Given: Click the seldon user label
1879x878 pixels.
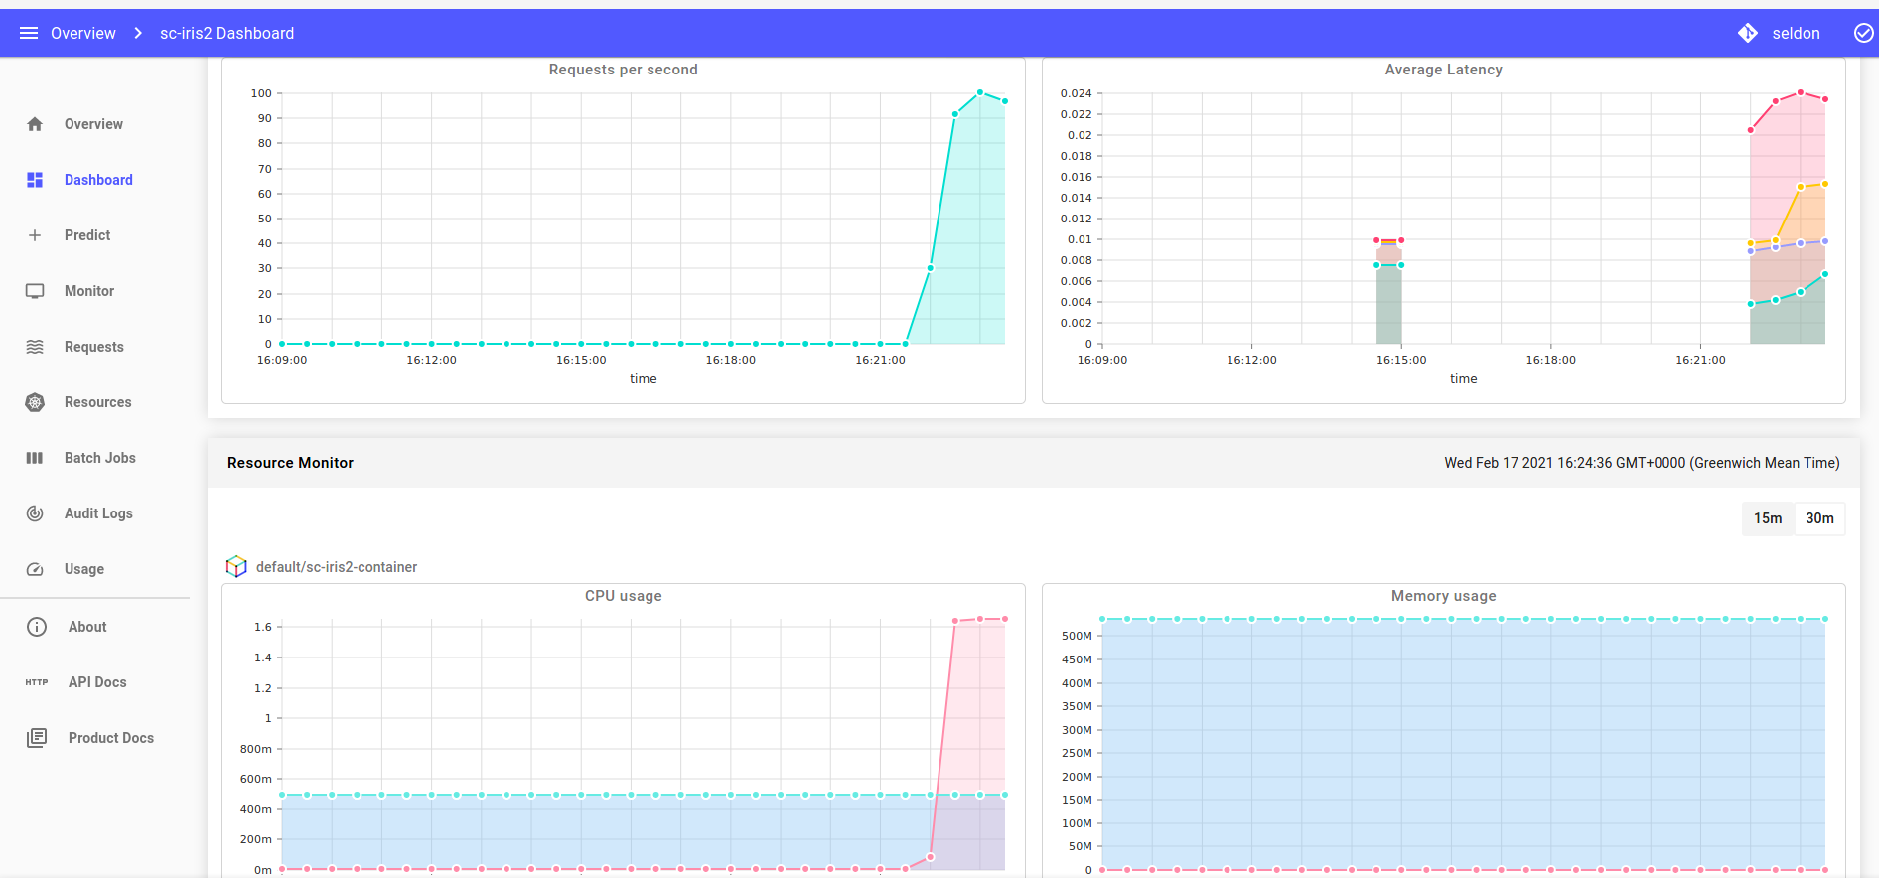Looking at the screenshot, I should click(x=1796, y=33).
